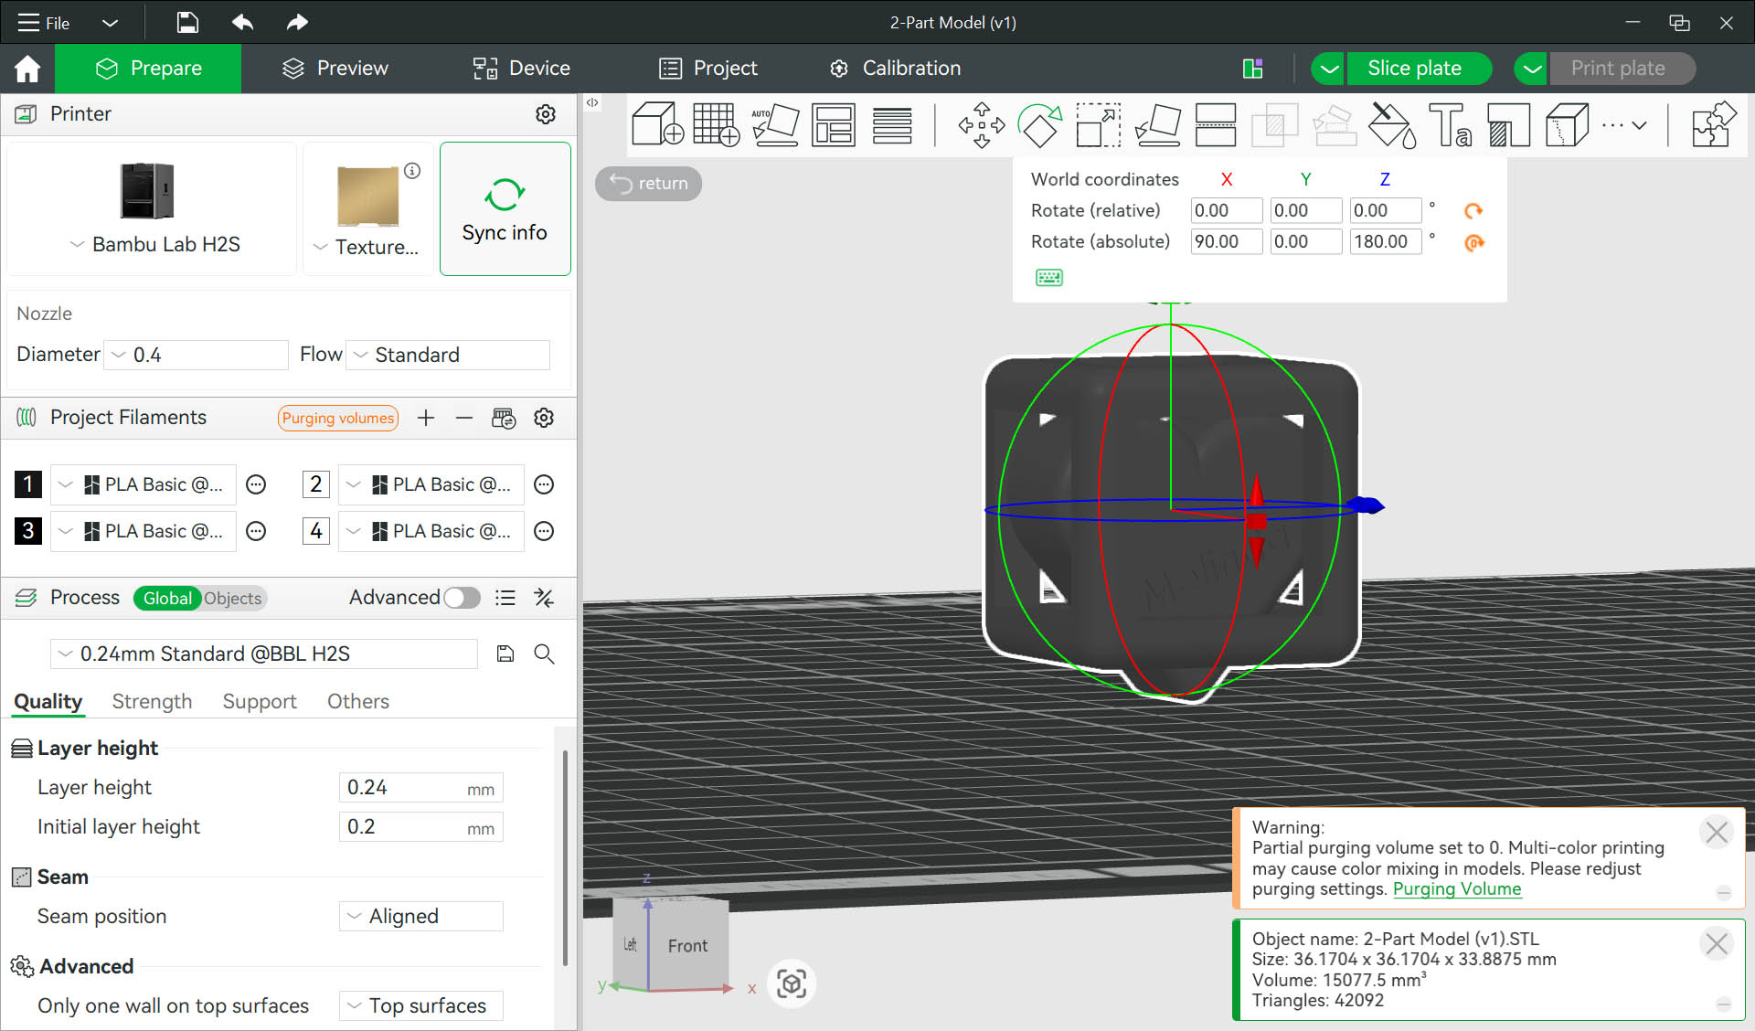
Task: Choose the Scale tool icon
Action: (1098, 124)
